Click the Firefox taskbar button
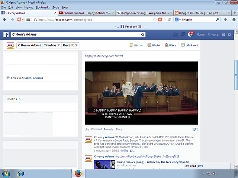Viewport: 238px width, 178px height. pyautogui.click(x=78, y=174)
